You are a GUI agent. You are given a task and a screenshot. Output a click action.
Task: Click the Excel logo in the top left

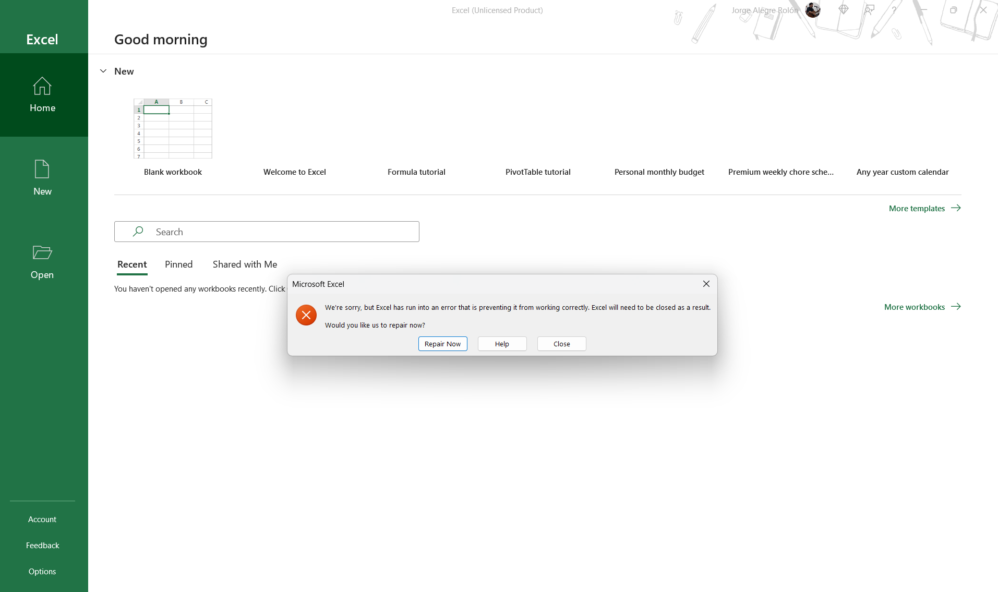42,39
